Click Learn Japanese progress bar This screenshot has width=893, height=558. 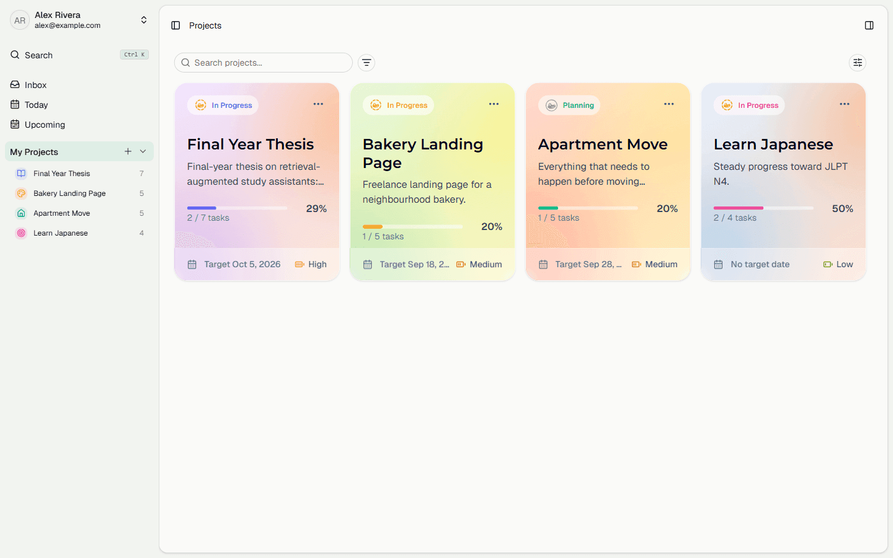pyautogui.click(x=763, y=208)
